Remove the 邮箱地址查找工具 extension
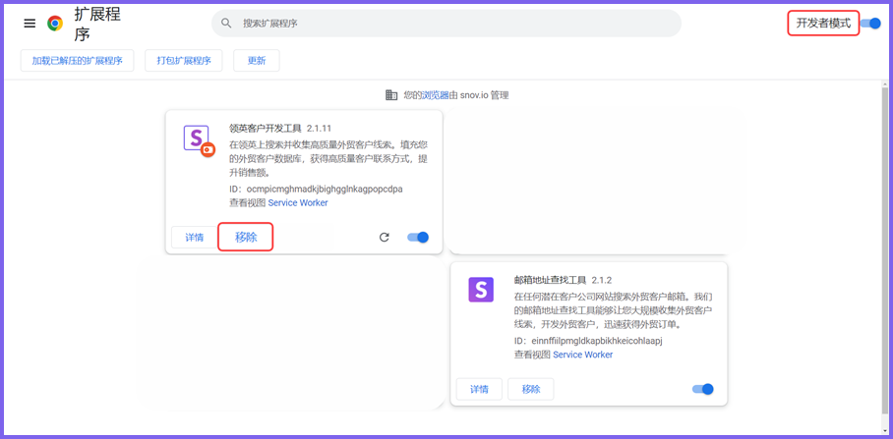Screen dimensions: 893x439 tap(531, 389)
